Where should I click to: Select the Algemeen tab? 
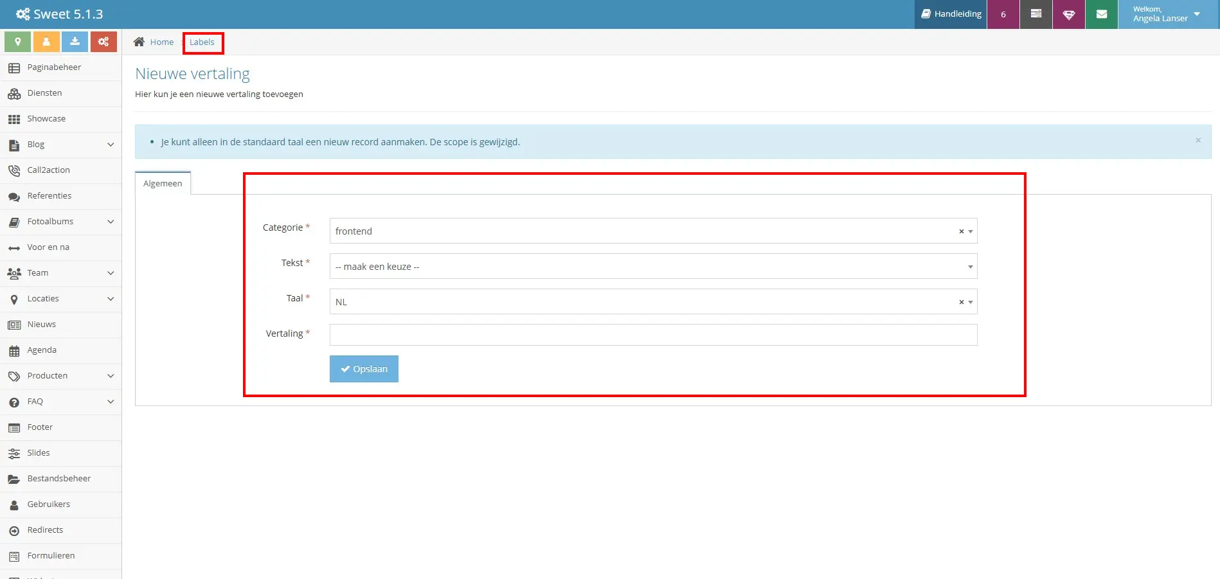[x=163, y=183]
